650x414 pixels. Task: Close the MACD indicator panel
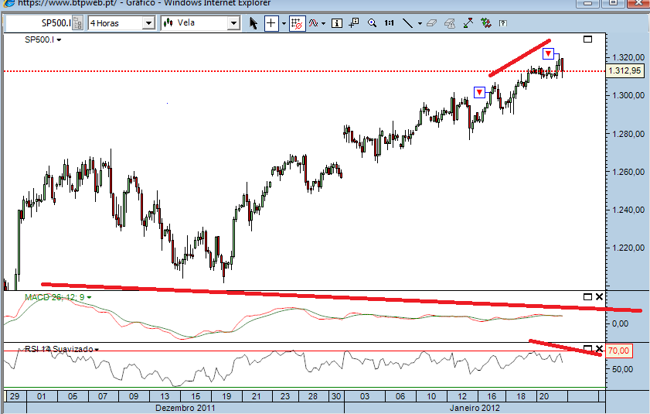coord(599,297)
